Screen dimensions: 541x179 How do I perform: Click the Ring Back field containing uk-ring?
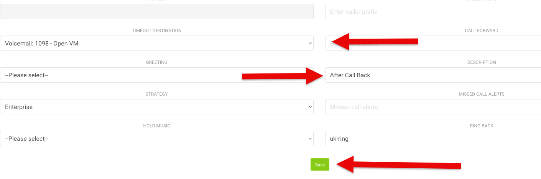432,138
